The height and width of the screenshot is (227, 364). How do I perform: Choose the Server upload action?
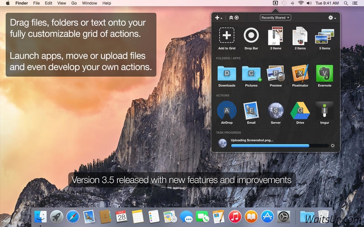point(276,110)
